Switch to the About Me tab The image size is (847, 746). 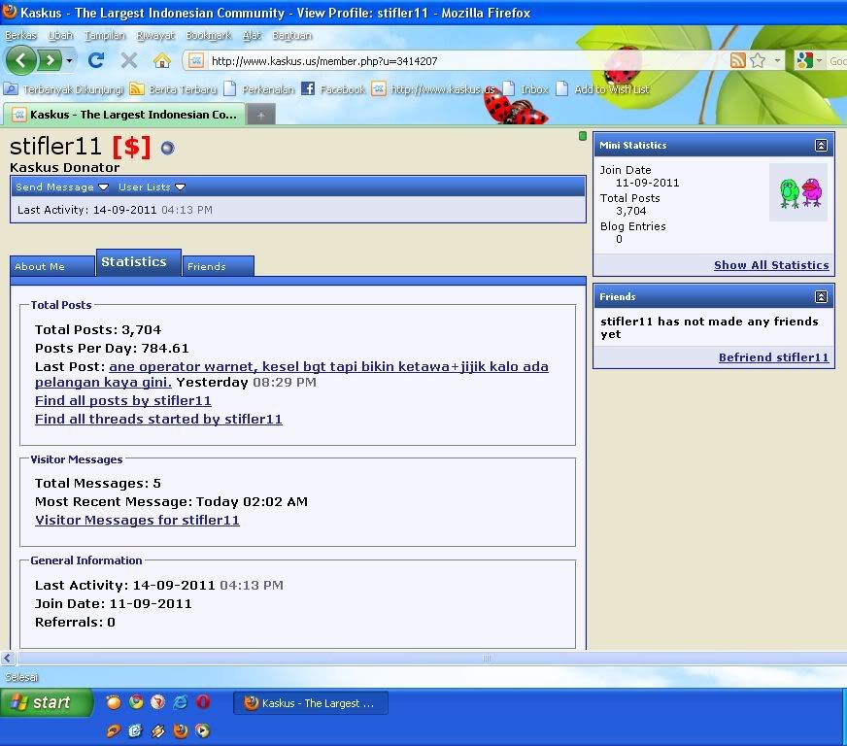tap(52, 266)
